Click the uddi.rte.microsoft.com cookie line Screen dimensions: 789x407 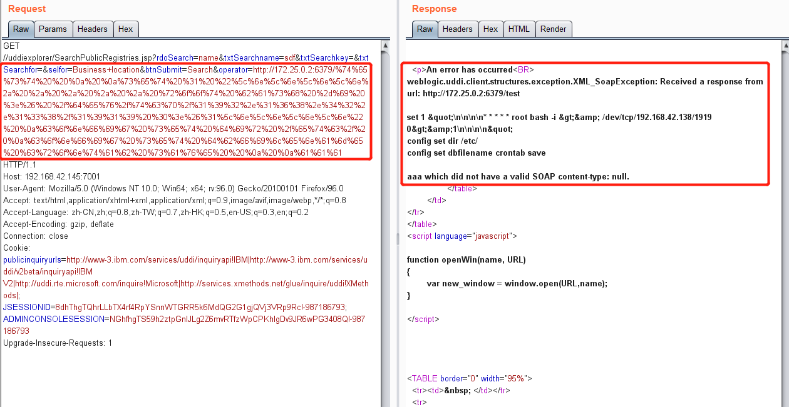point(186,284)
